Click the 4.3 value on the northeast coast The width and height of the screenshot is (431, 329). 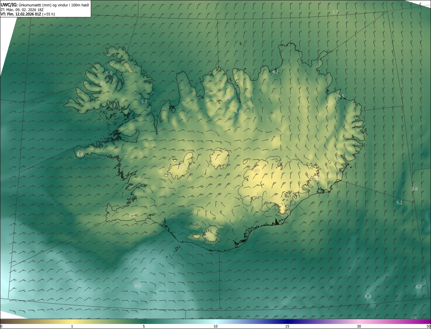pyautogui.click(x=275, y=72)
